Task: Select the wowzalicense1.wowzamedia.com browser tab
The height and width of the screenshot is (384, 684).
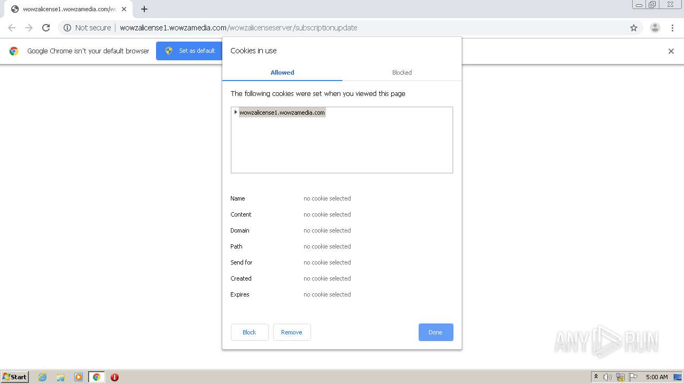Action: 68,9
